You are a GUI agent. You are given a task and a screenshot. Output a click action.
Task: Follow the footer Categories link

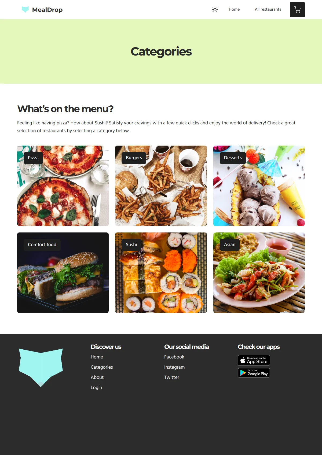[x=102, y=367]
